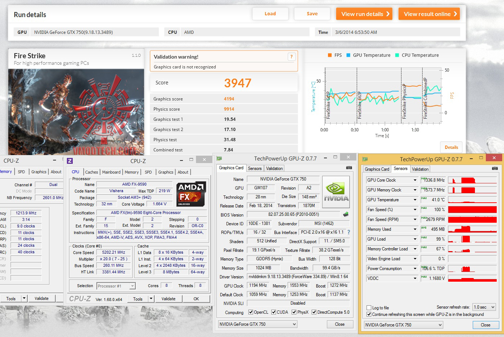Image resolution: width=504 pixels, height=337 pixels.
Task: Click the Details button under the chart
Action: (x=451, y=147)
